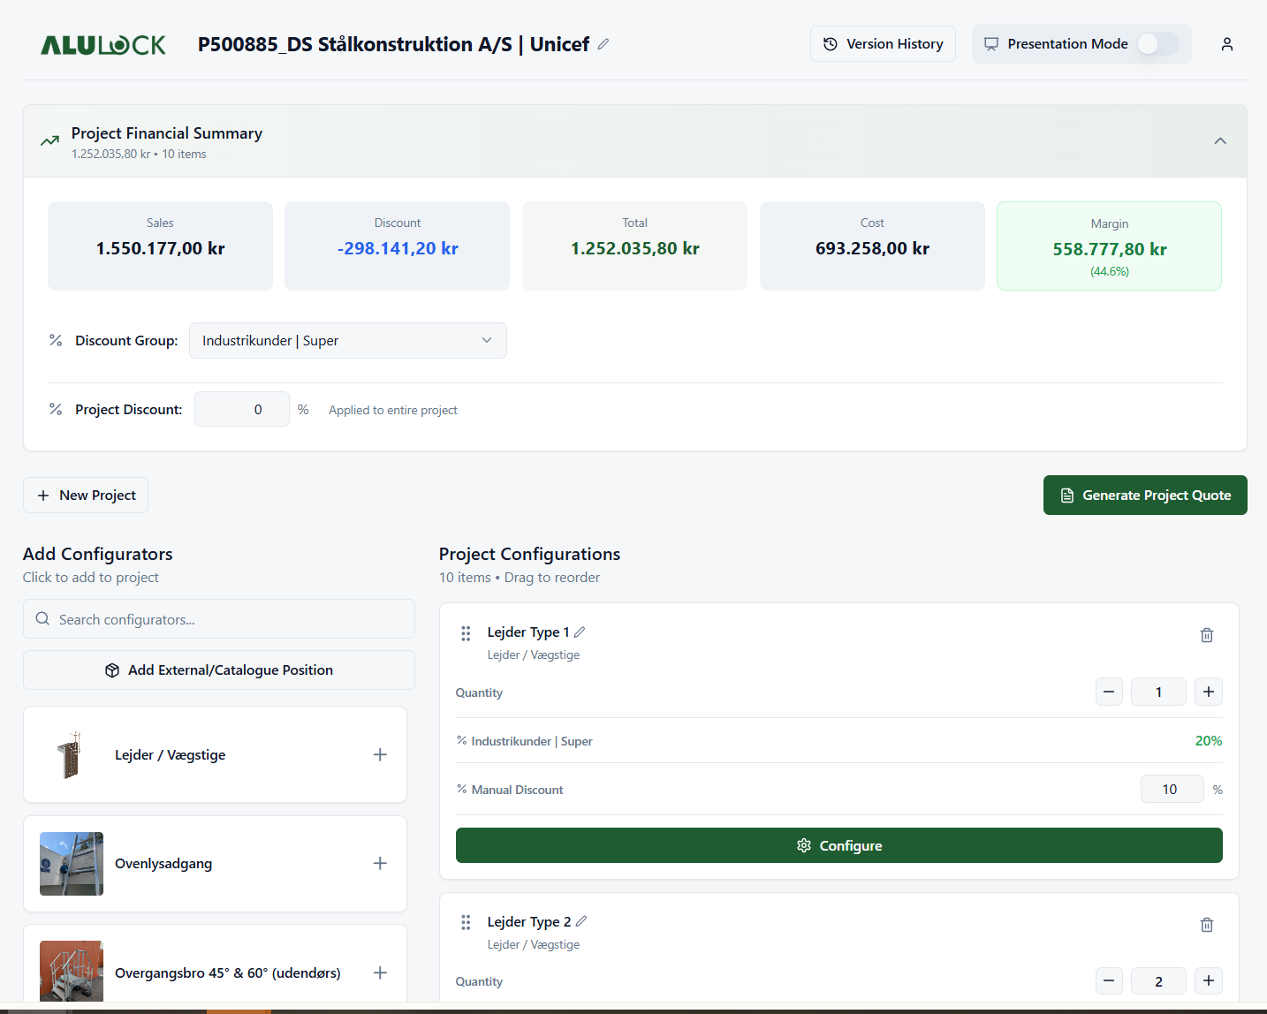Click the '10 items • Drag to reorder' text
The height and width of the screenshot is (1014, 1267).
[x=520, y=577]
